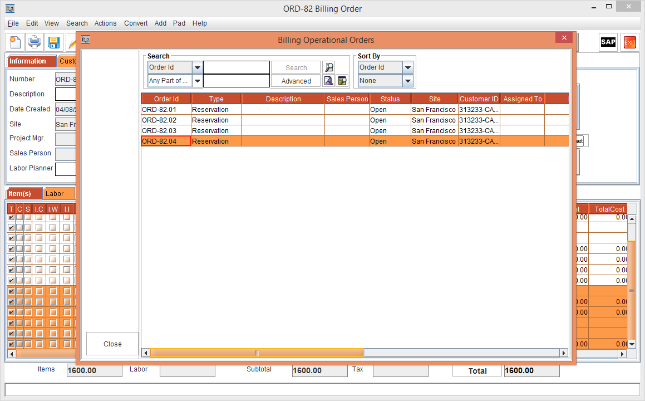The image size is (645, 401).
Task: Open the Convert menu
Action: tap(136, 23)
